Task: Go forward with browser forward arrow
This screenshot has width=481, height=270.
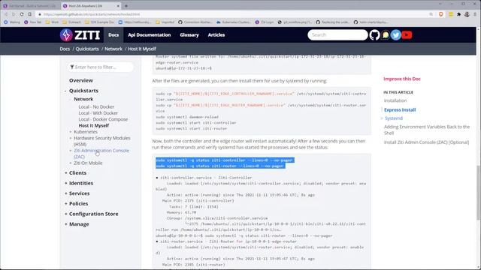Action: pyautogui.click(x=14, y=14)
